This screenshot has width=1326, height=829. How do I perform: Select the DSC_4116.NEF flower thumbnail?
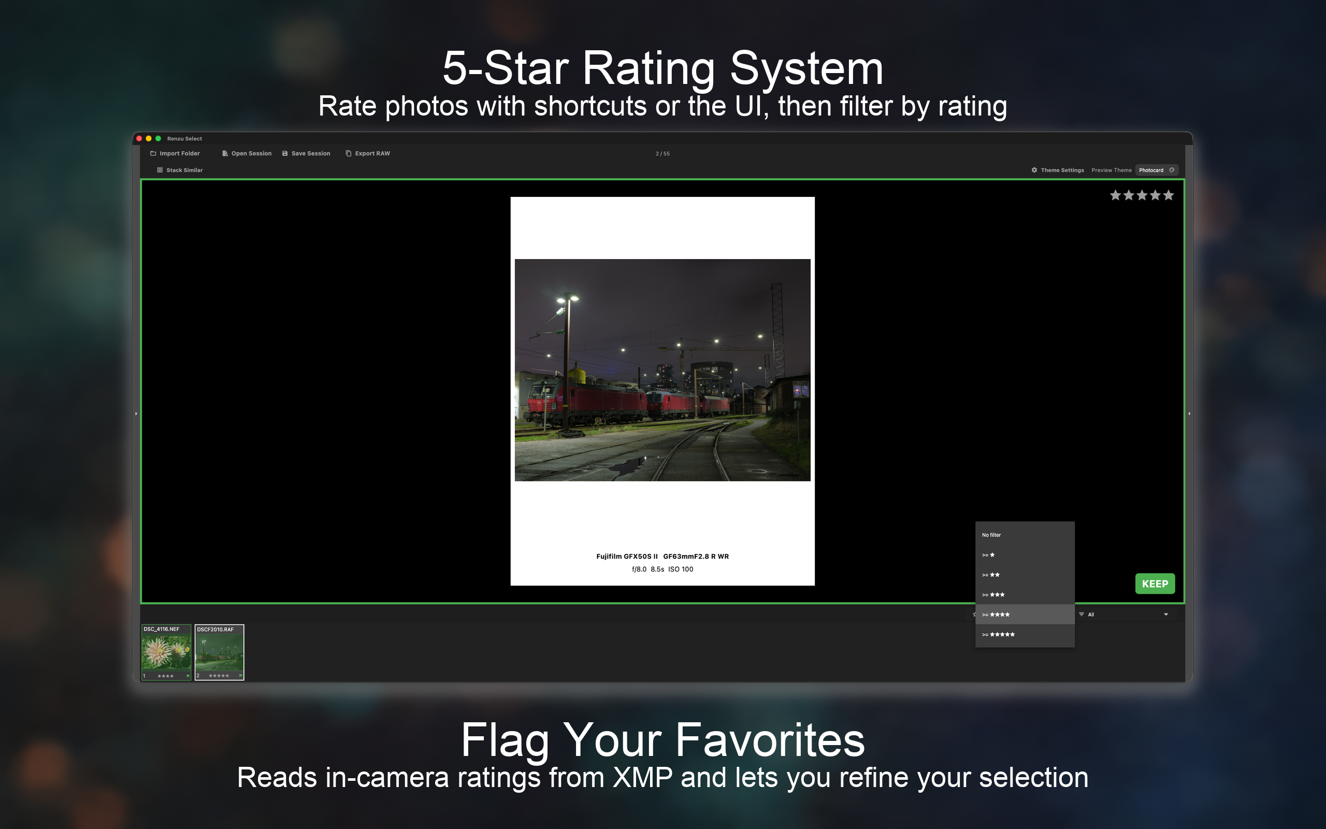coord(166,652)
